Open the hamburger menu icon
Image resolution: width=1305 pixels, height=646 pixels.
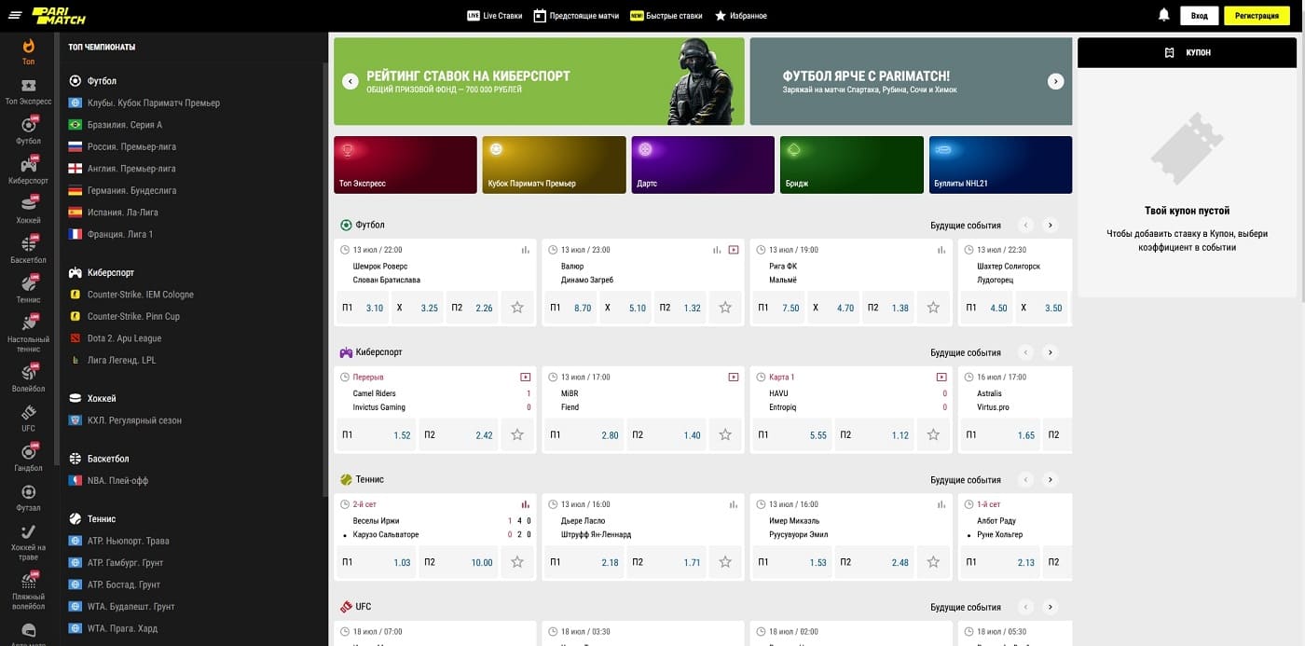tap(14, 15)
